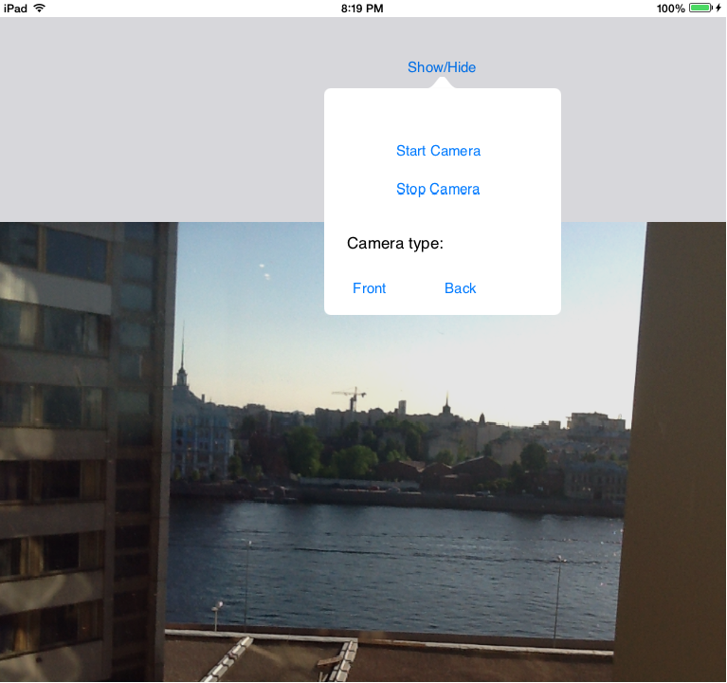Click the 100% battery percentage
This screenshot has width=727, height=683.
[670, 8]
